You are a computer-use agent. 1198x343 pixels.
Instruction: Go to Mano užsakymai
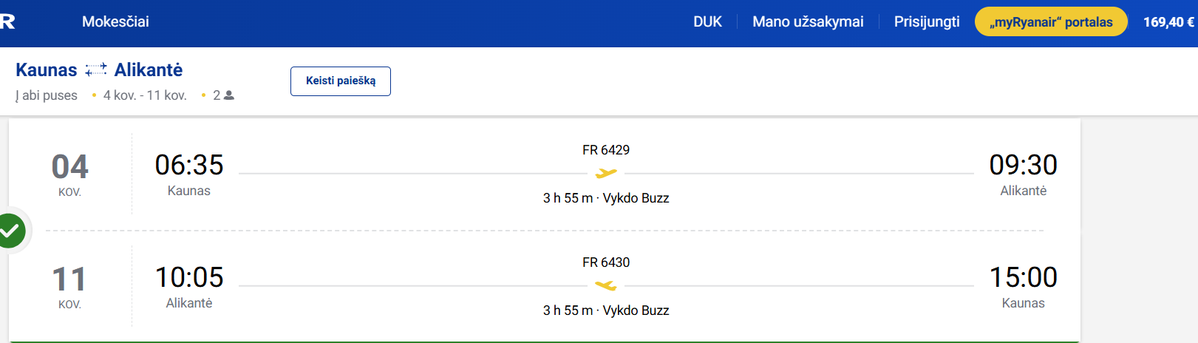(x=808, y=21)
